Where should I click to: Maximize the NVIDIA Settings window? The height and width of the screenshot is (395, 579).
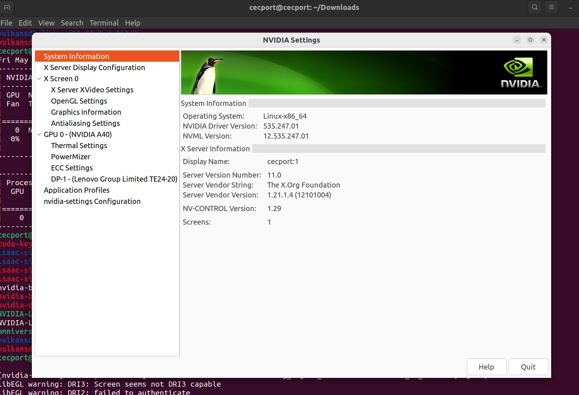click(x=530, y=40)
